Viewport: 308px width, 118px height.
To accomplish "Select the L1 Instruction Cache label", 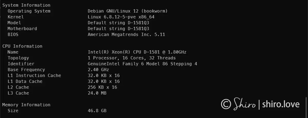I will (34, 76).
